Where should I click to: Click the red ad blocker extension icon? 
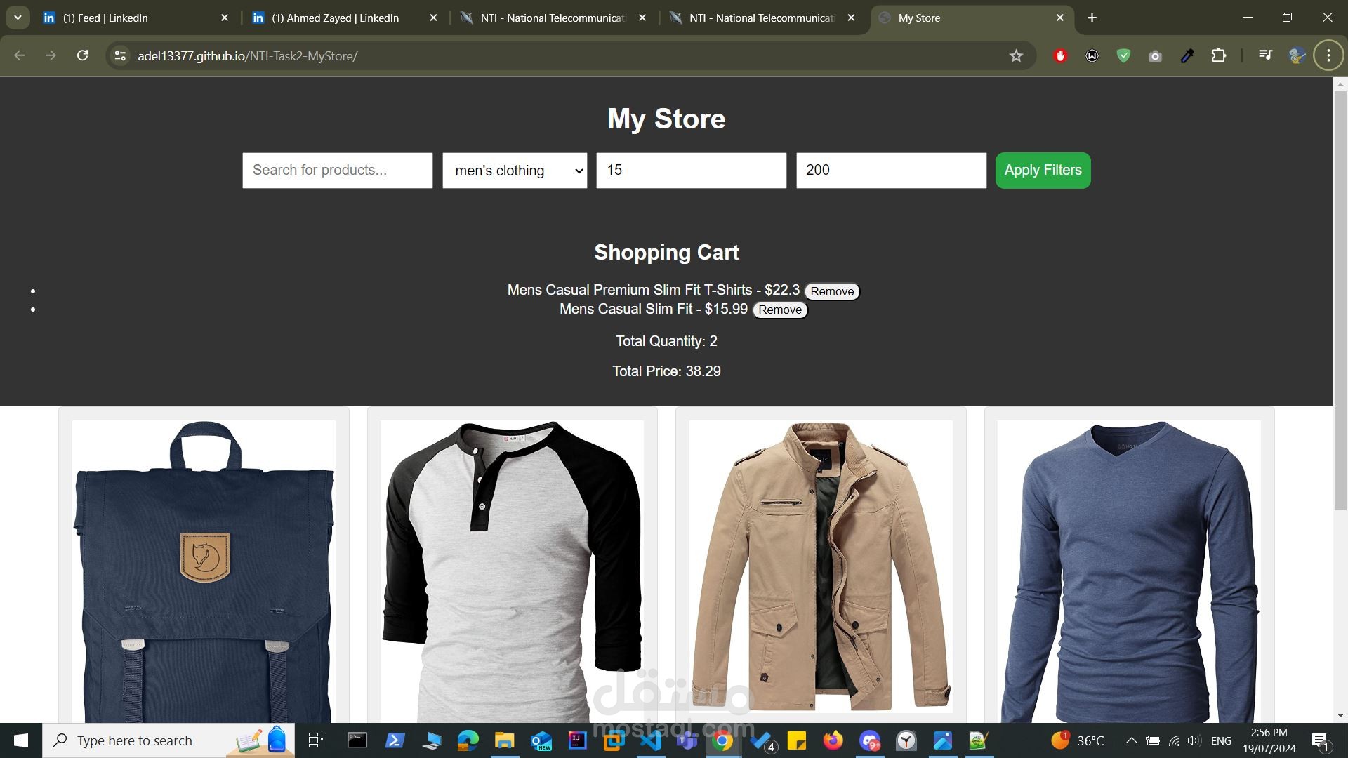(1060, 56)
